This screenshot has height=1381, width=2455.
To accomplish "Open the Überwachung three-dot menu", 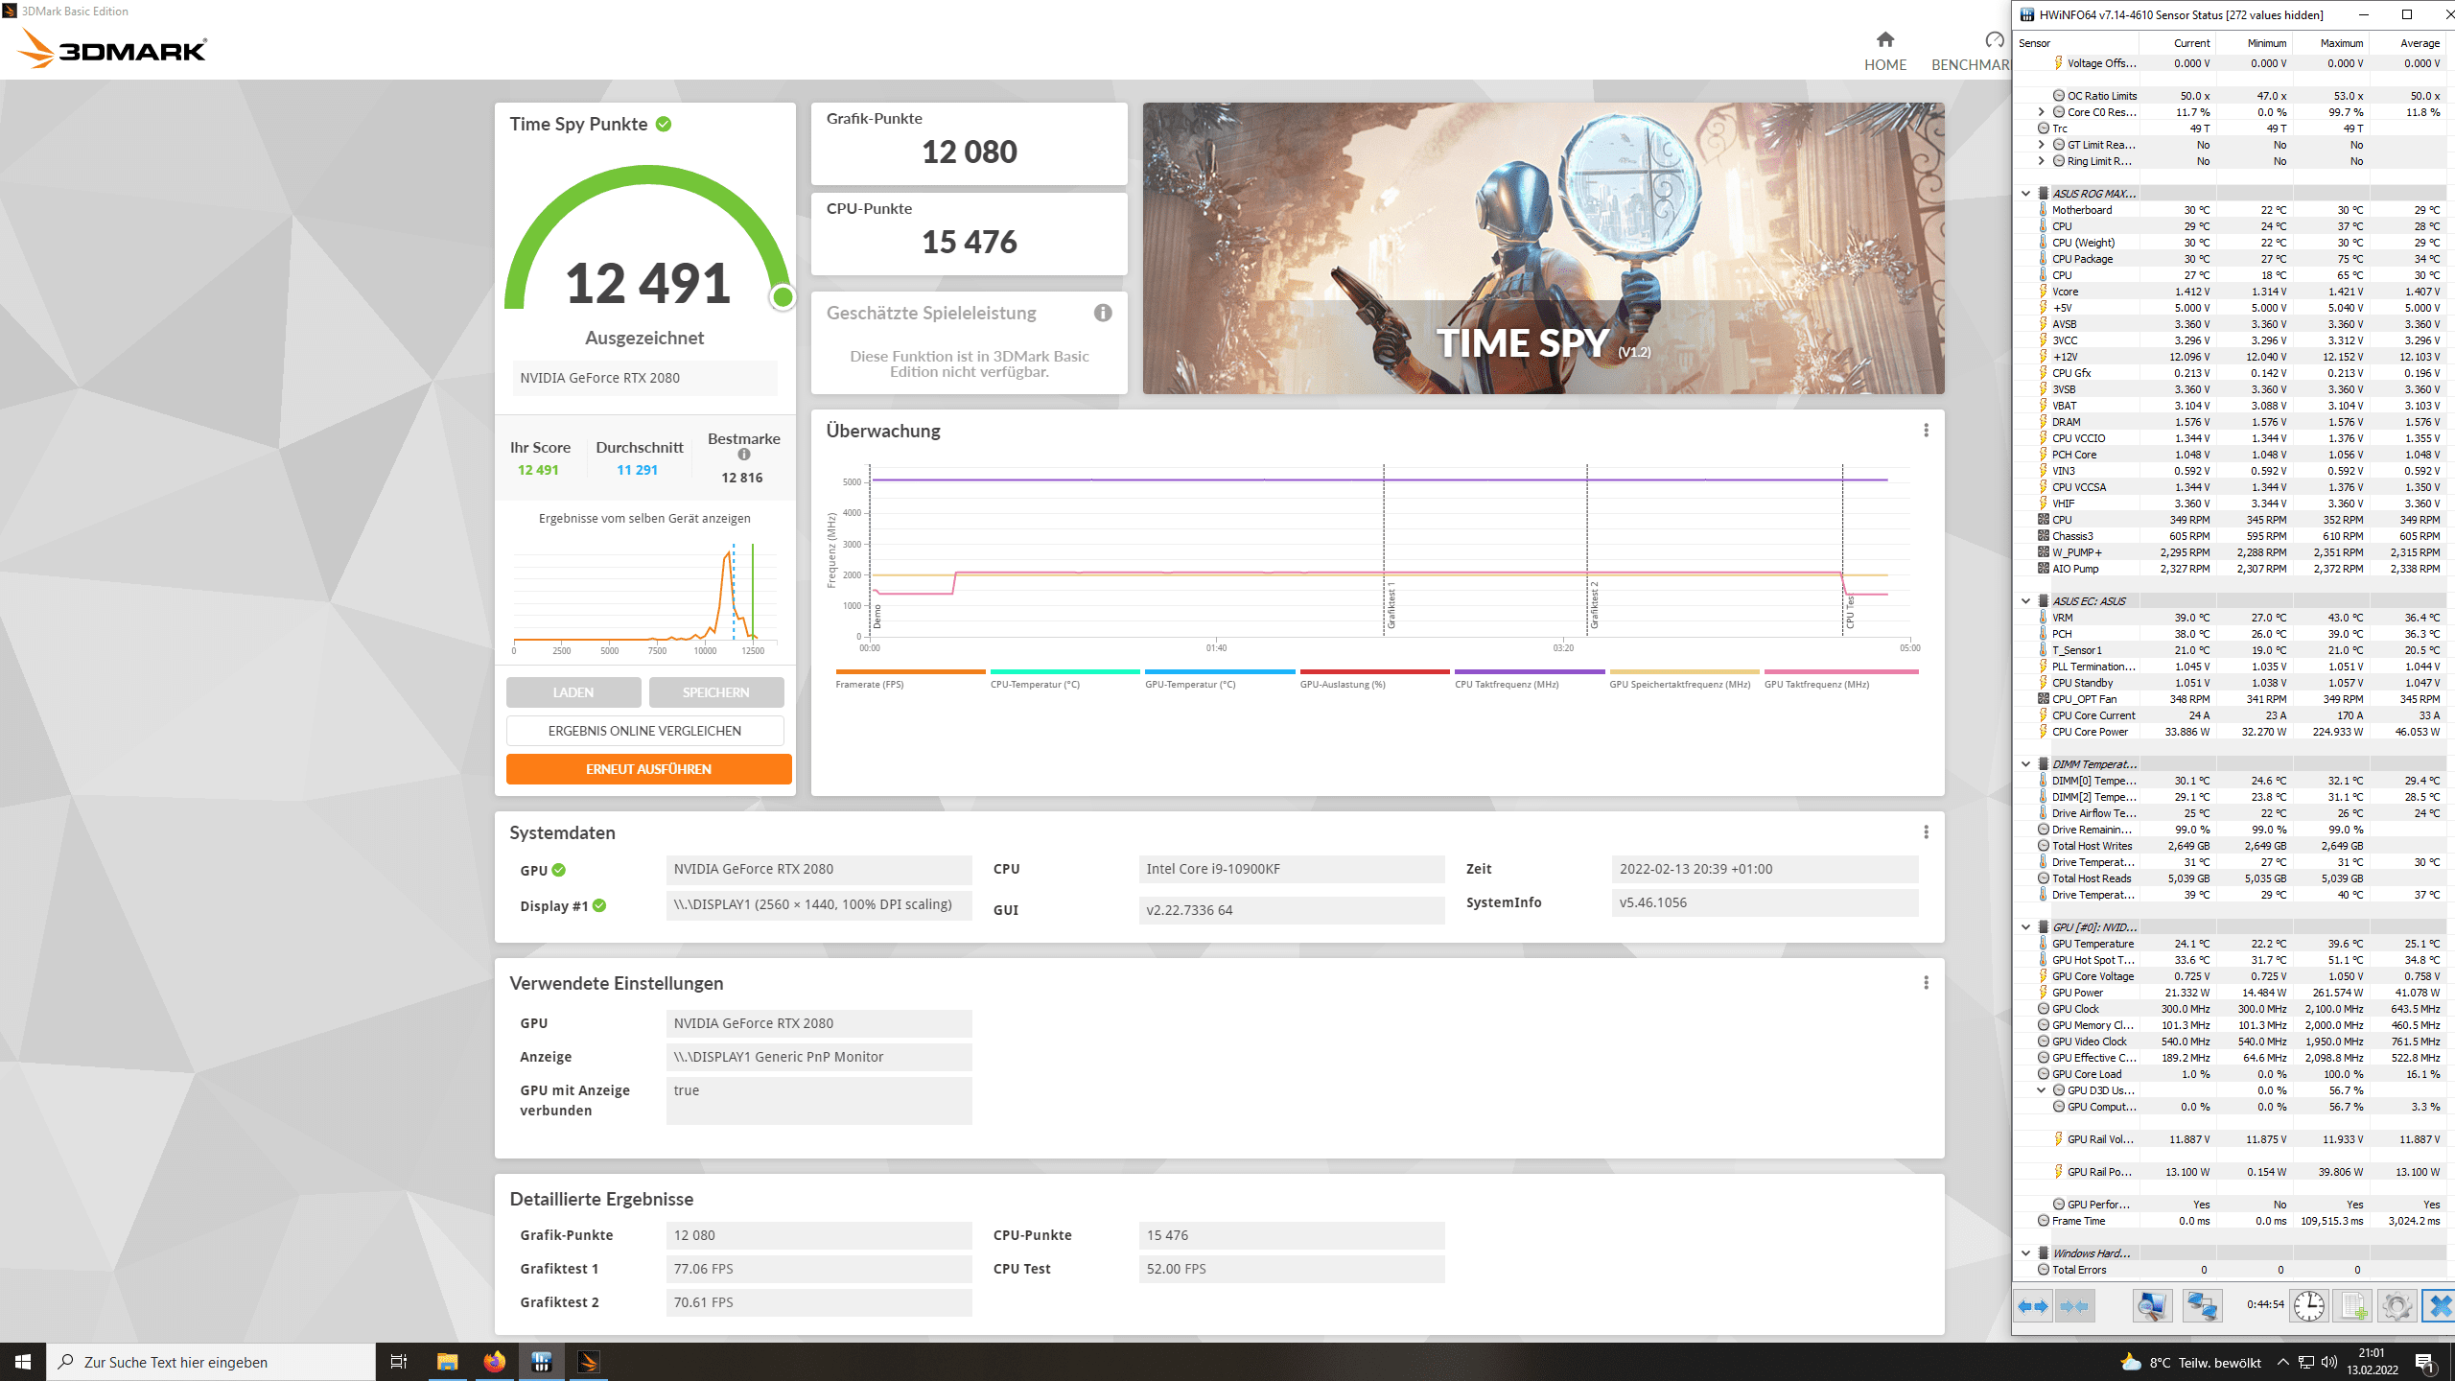I will pyautogui.click(x=1926, y=431).
